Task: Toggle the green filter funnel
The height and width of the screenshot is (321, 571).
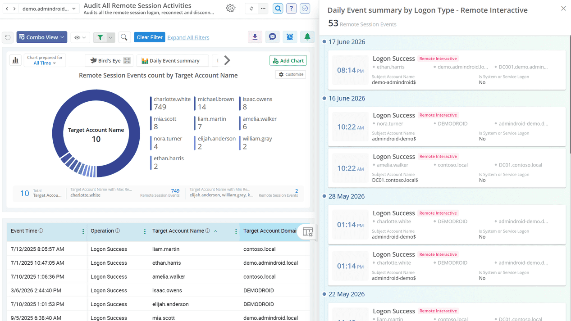Action: pos(100,37)
